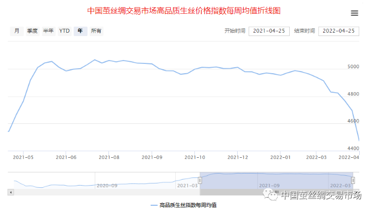Image resolution: width=368 pixels, height=214 pixels.
Task: Click the 2021-05 x-axis label
Action: 23,157
